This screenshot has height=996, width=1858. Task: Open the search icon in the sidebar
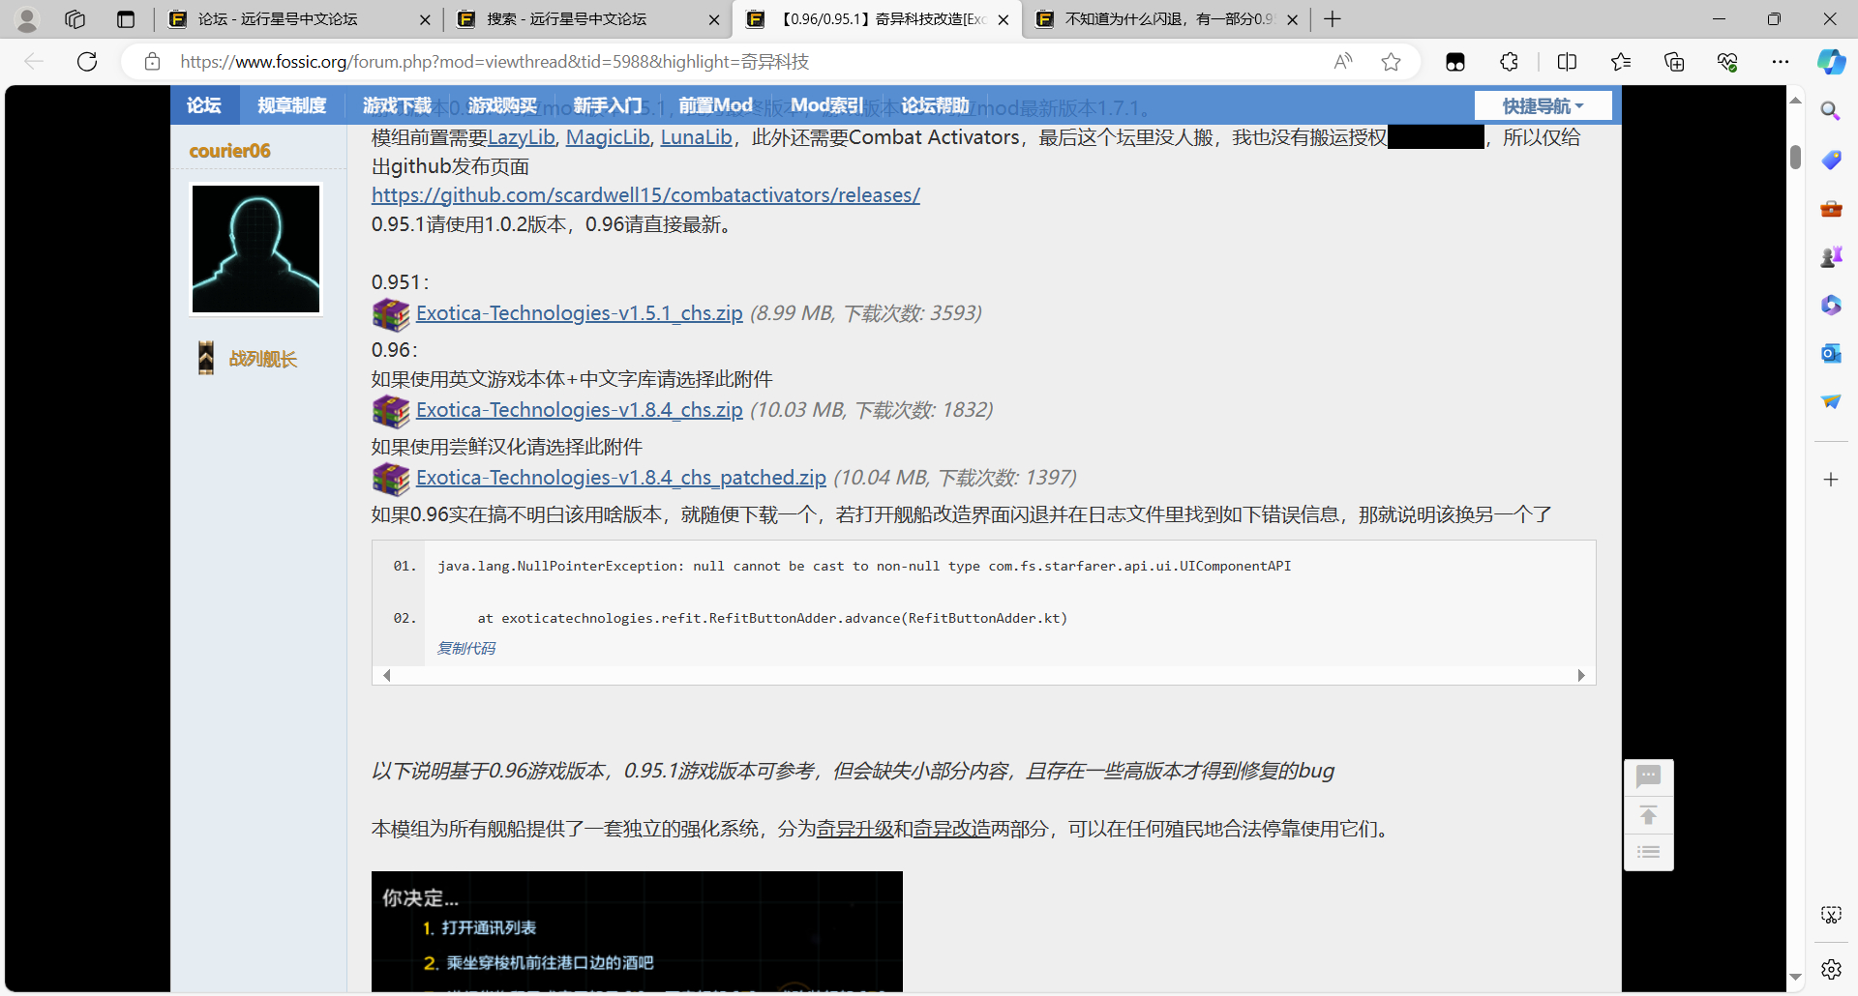coord(1829,110)
